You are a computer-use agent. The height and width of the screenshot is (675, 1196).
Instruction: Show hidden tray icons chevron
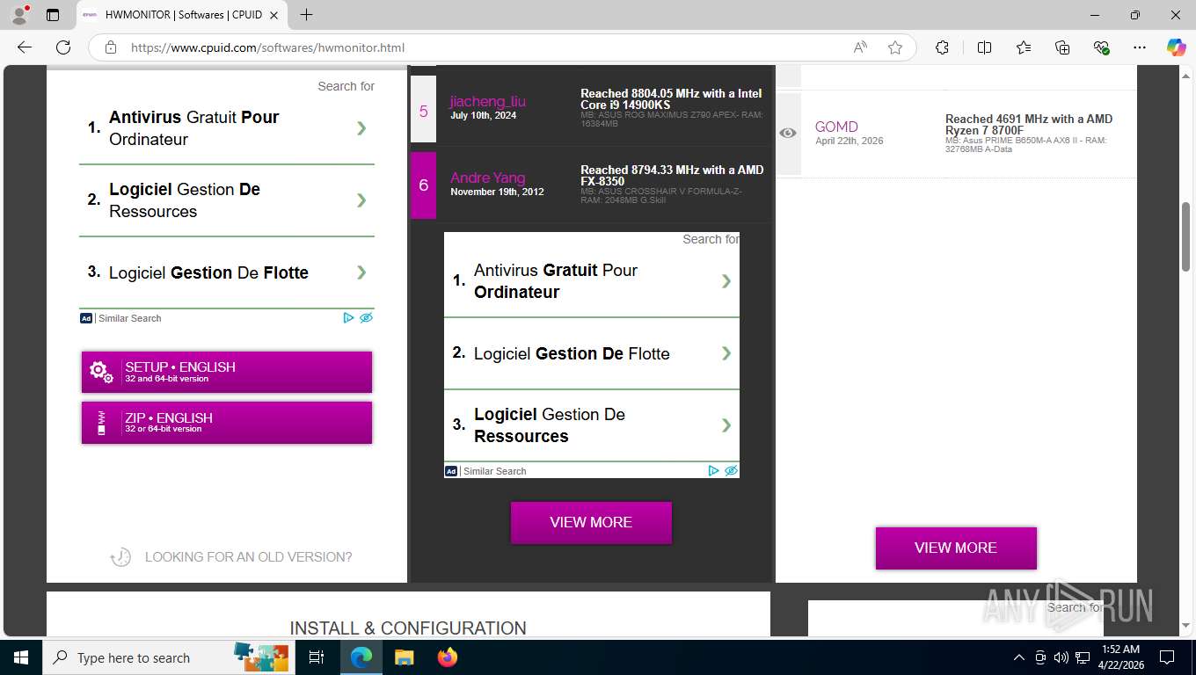1019,657
